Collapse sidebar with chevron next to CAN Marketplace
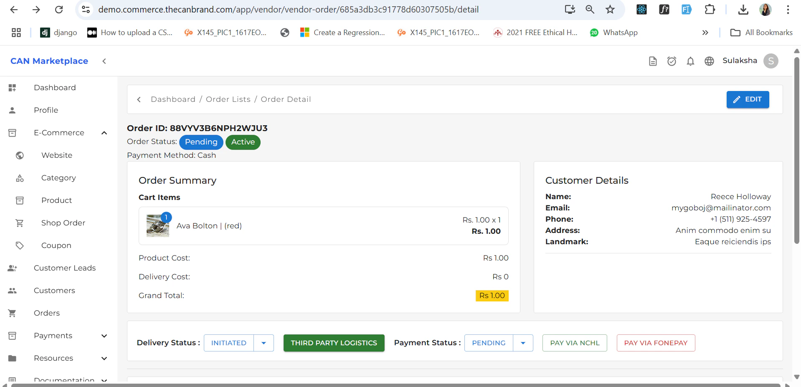Viewport: 801px width, 387px height. 104,61
